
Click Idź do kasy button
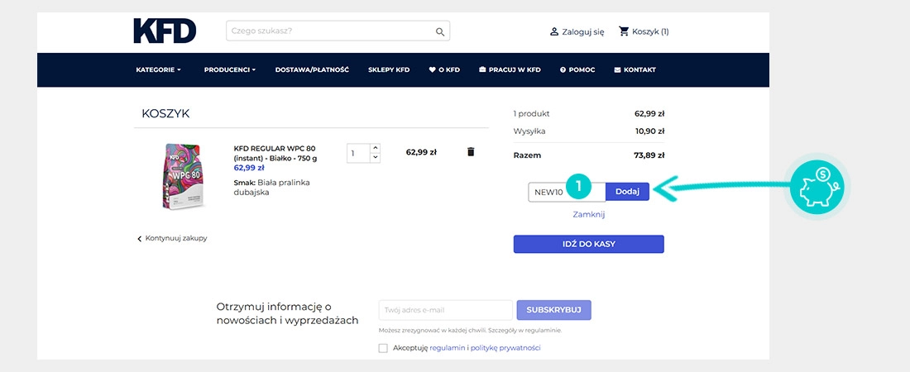588,245
